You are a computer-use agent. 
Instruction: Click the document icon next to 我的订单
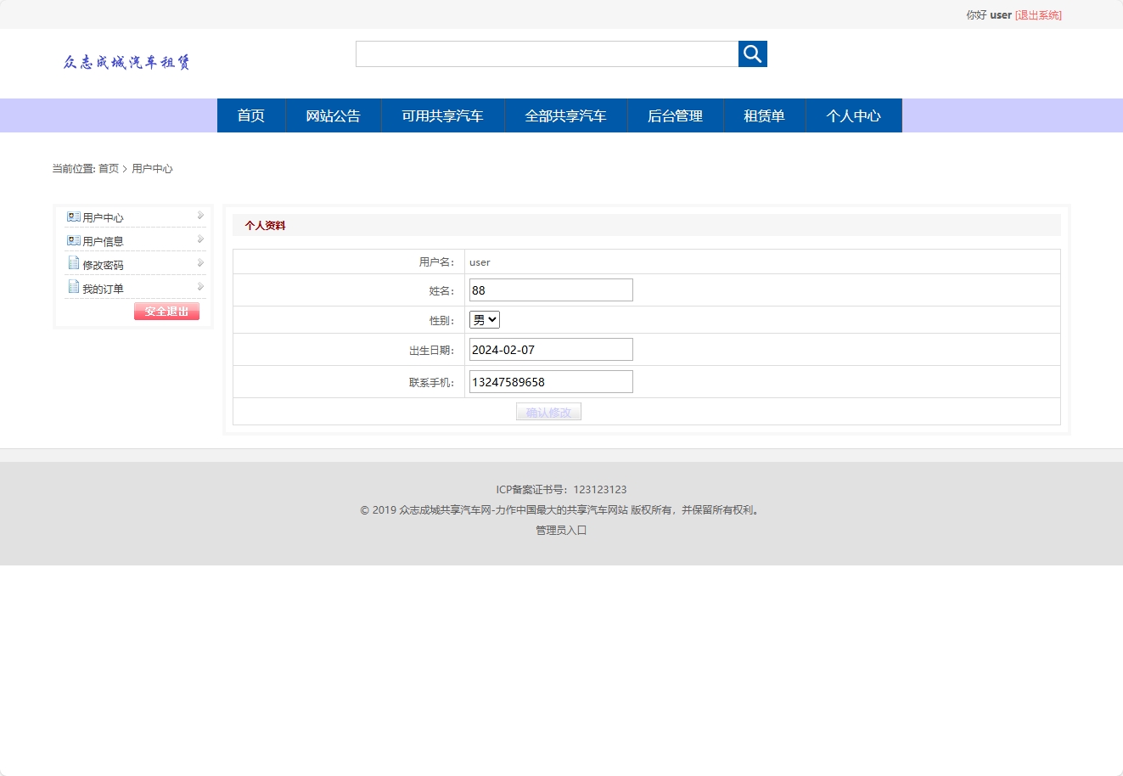click(73, 286)
